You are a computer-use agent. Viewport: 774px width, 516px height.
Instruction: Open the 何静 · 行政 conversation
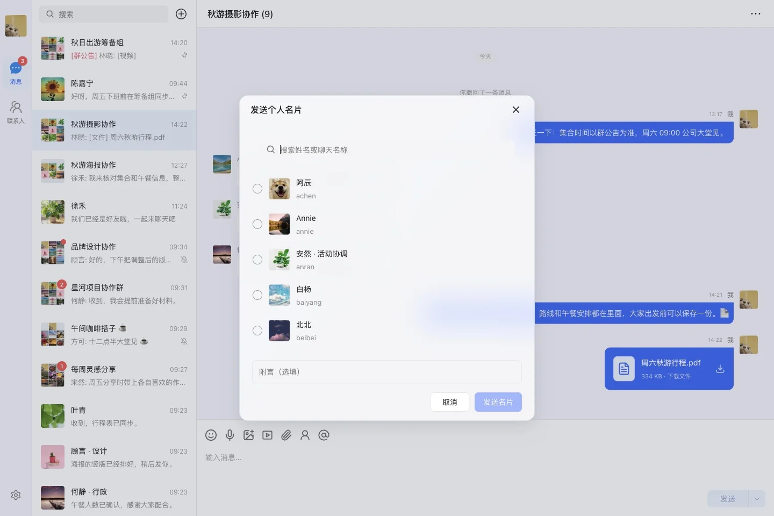pos(114,498)
